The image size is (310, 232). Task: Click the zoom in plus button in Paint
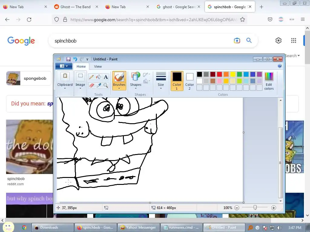click(274, 208)
